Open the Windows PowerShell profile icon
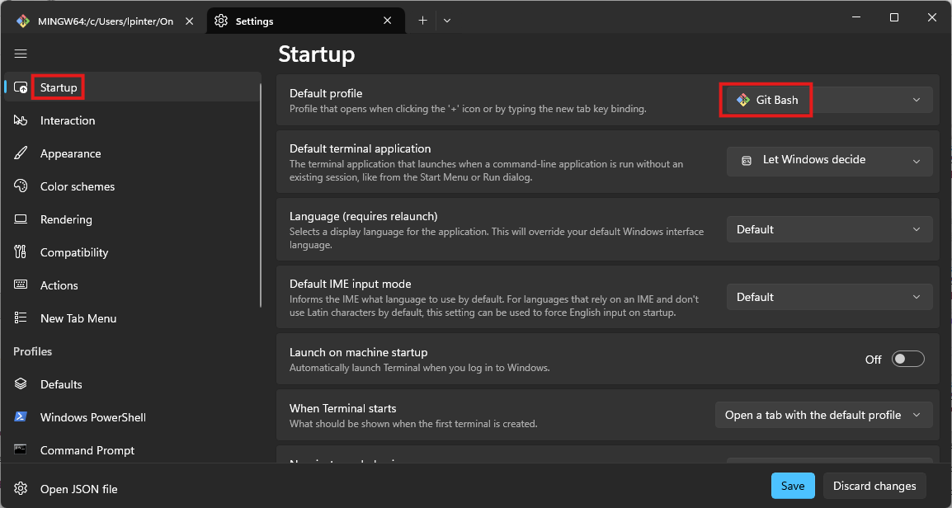 pyautogui.click(x=21, y=417)
